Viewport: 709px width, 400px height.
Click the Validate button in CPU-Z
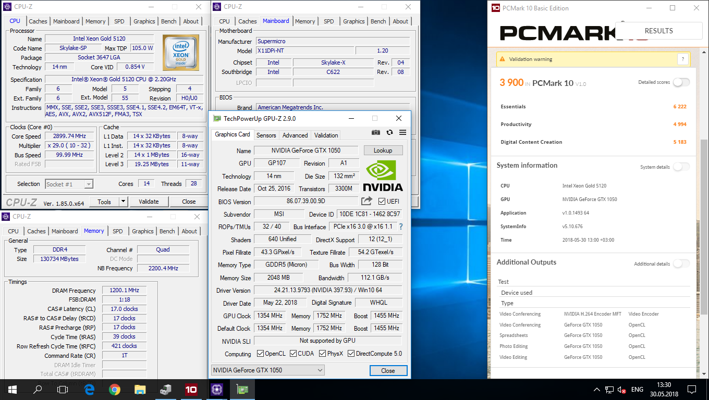149,202
